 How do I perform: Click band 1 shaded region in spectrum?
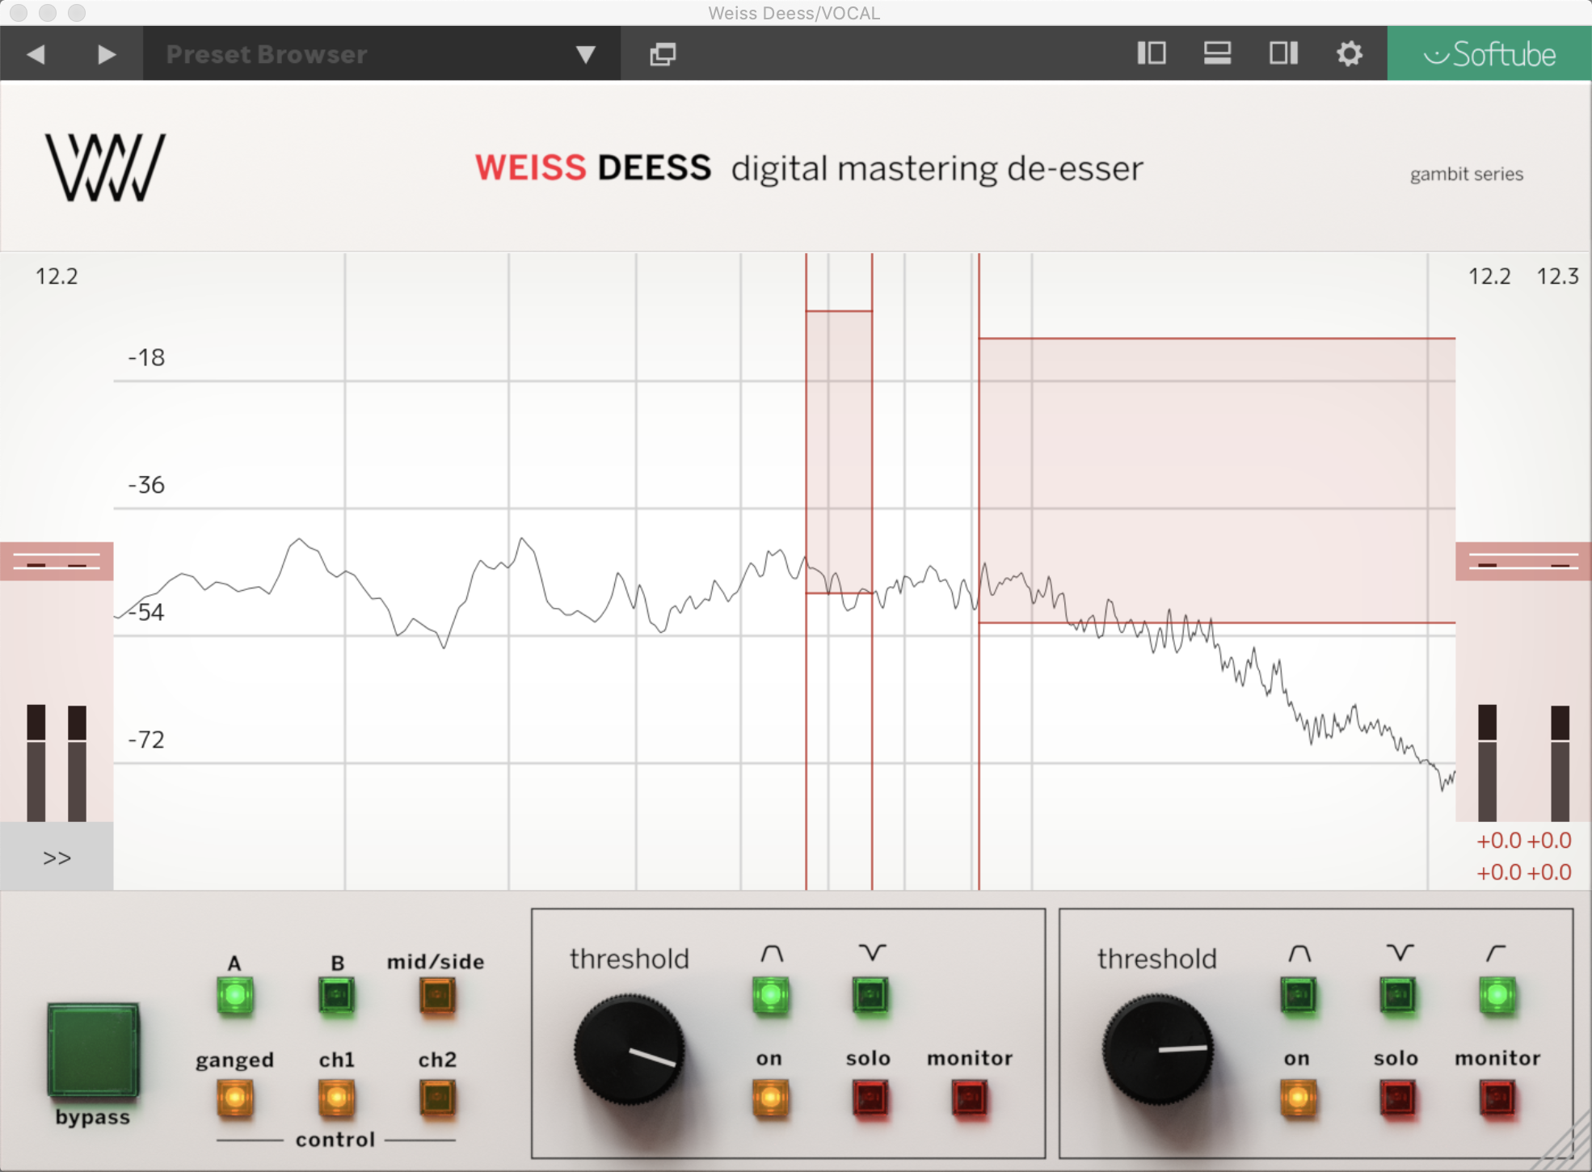click(x=839, y=452)
